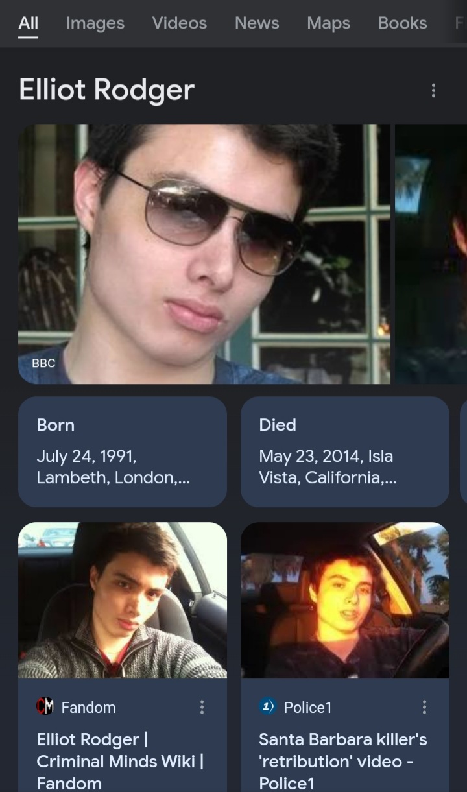Viewport: 467px width, 792px height.
Task: Open the partially visible second photo
Action: (431, 254)
